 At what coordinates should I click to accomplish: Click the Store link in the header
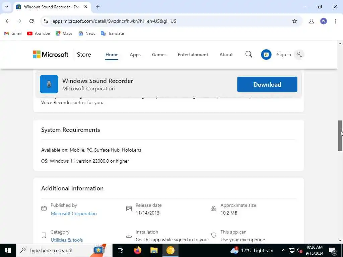tap(84, 55)
